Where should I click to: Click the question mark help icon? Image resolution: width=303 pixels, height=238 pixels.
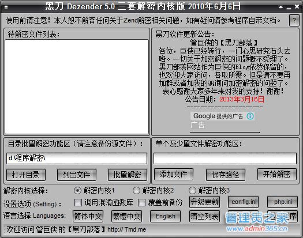pos(294,20)
